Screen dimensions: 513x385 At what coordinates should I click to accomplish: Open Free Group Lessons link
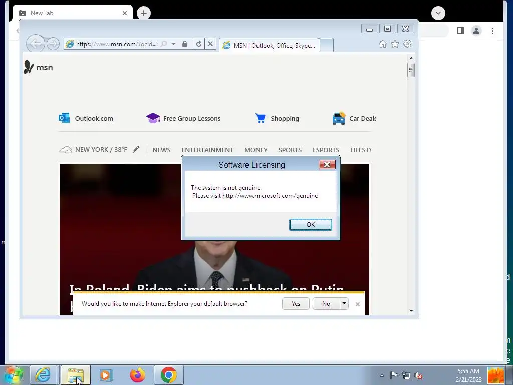[x=183, y=118]
